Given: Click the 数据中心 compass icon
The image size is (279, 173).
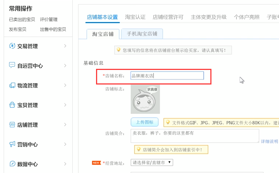Looking at the screenshot, I should point(12,164).
